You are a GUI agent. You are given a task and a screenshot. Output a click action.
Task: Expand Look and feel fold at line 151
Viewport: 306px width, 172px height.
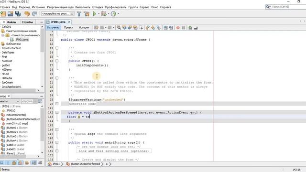57,151
